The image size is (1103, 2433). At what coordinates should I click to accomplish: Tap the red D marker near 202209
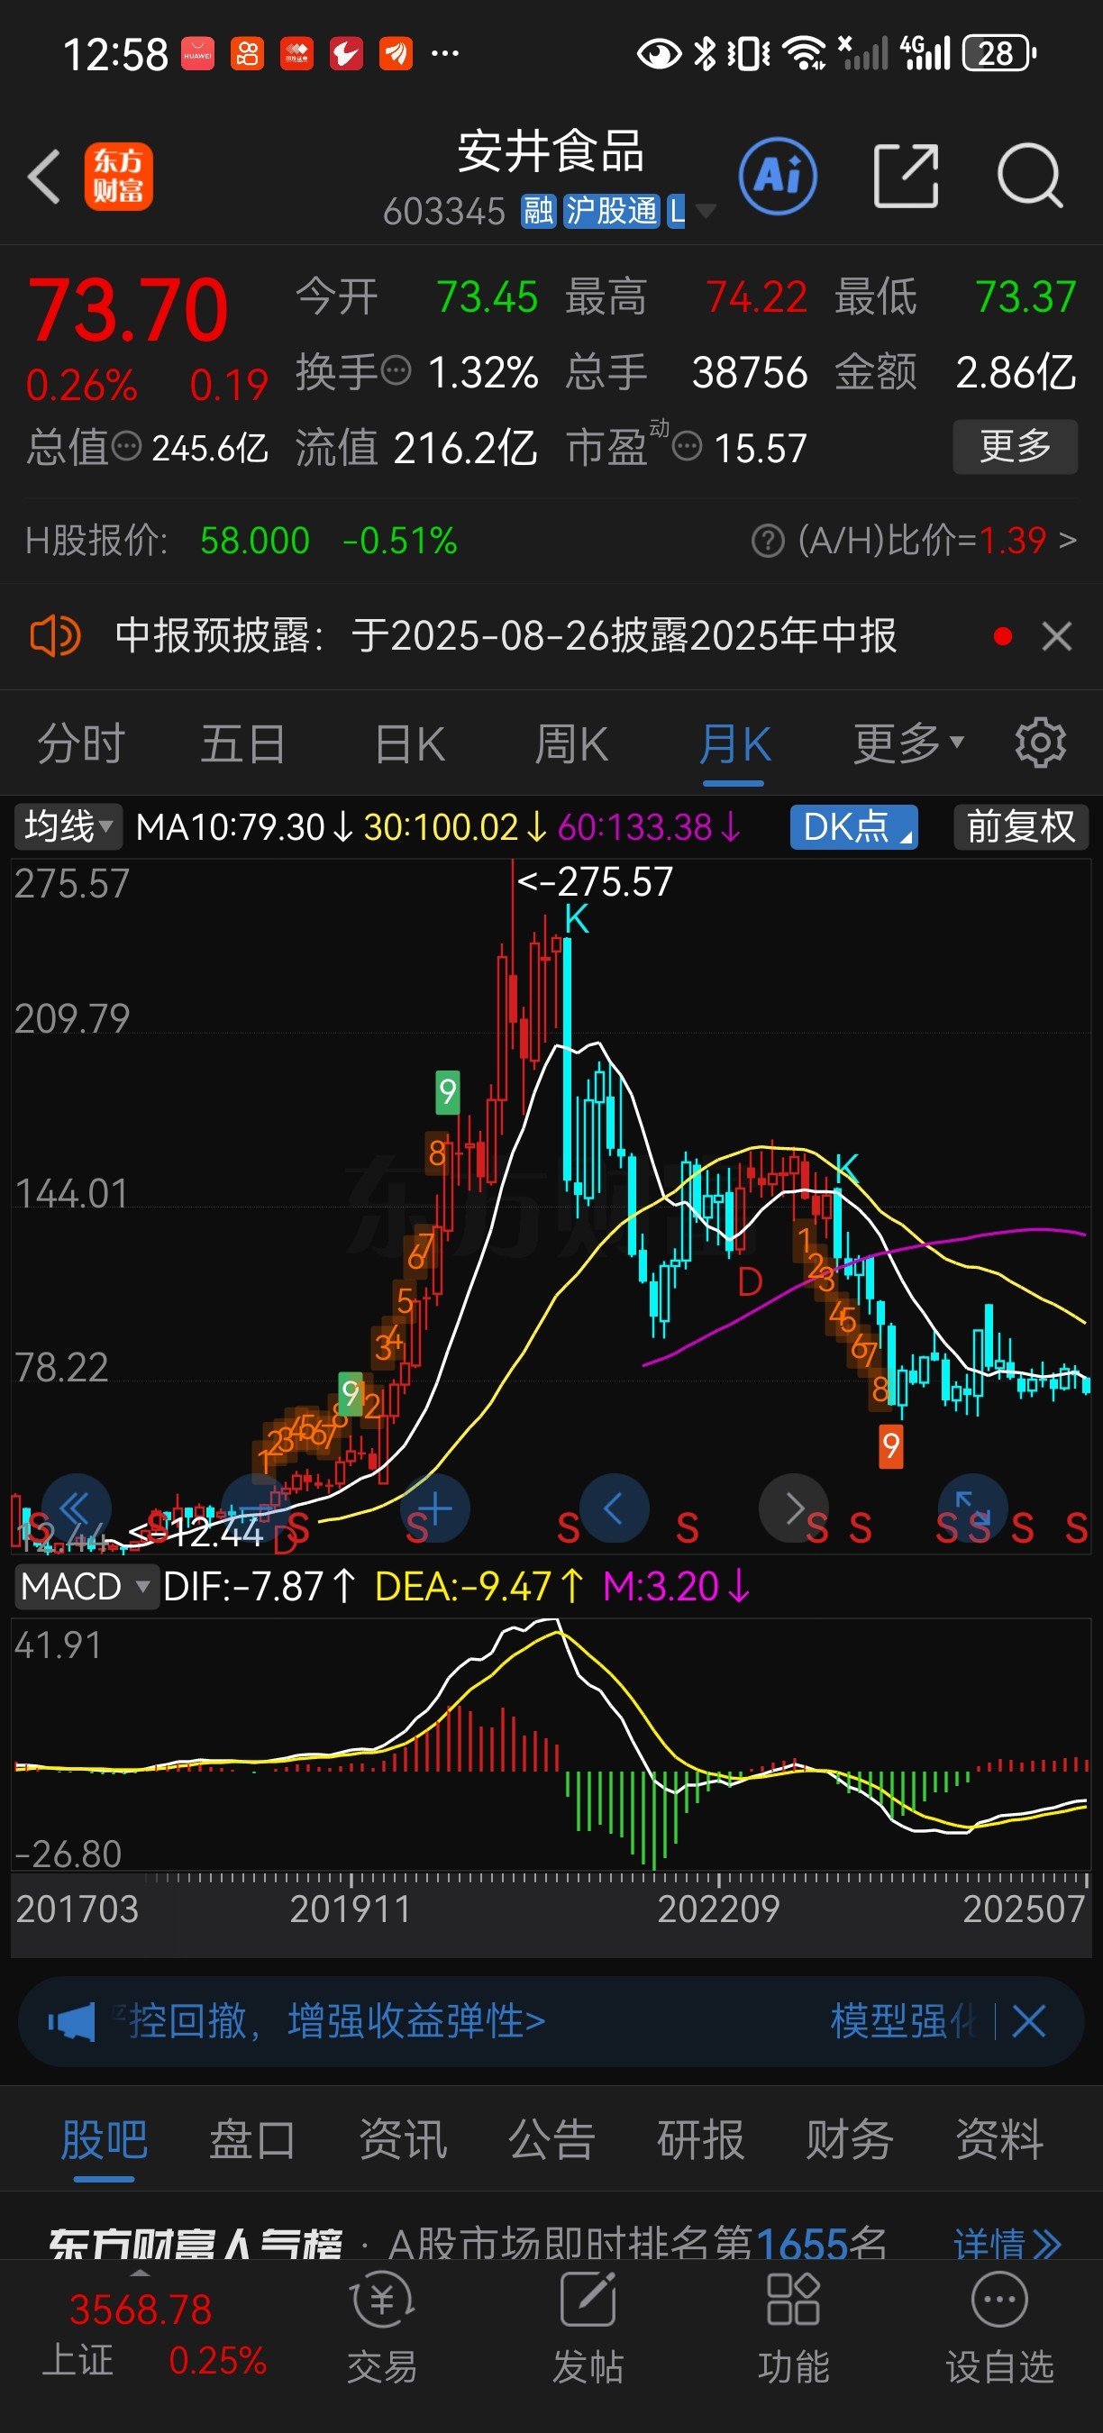(x=750, y=1281)
